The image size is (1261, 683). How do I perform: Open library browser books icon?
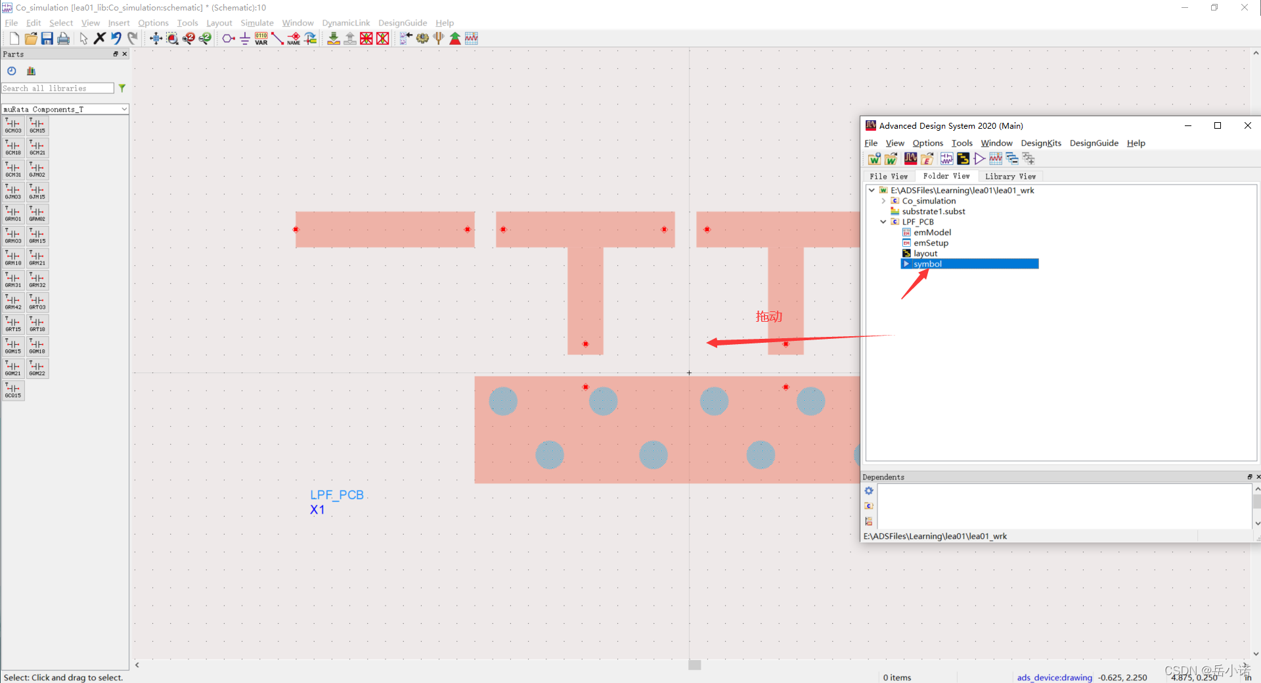click(31, 71)
